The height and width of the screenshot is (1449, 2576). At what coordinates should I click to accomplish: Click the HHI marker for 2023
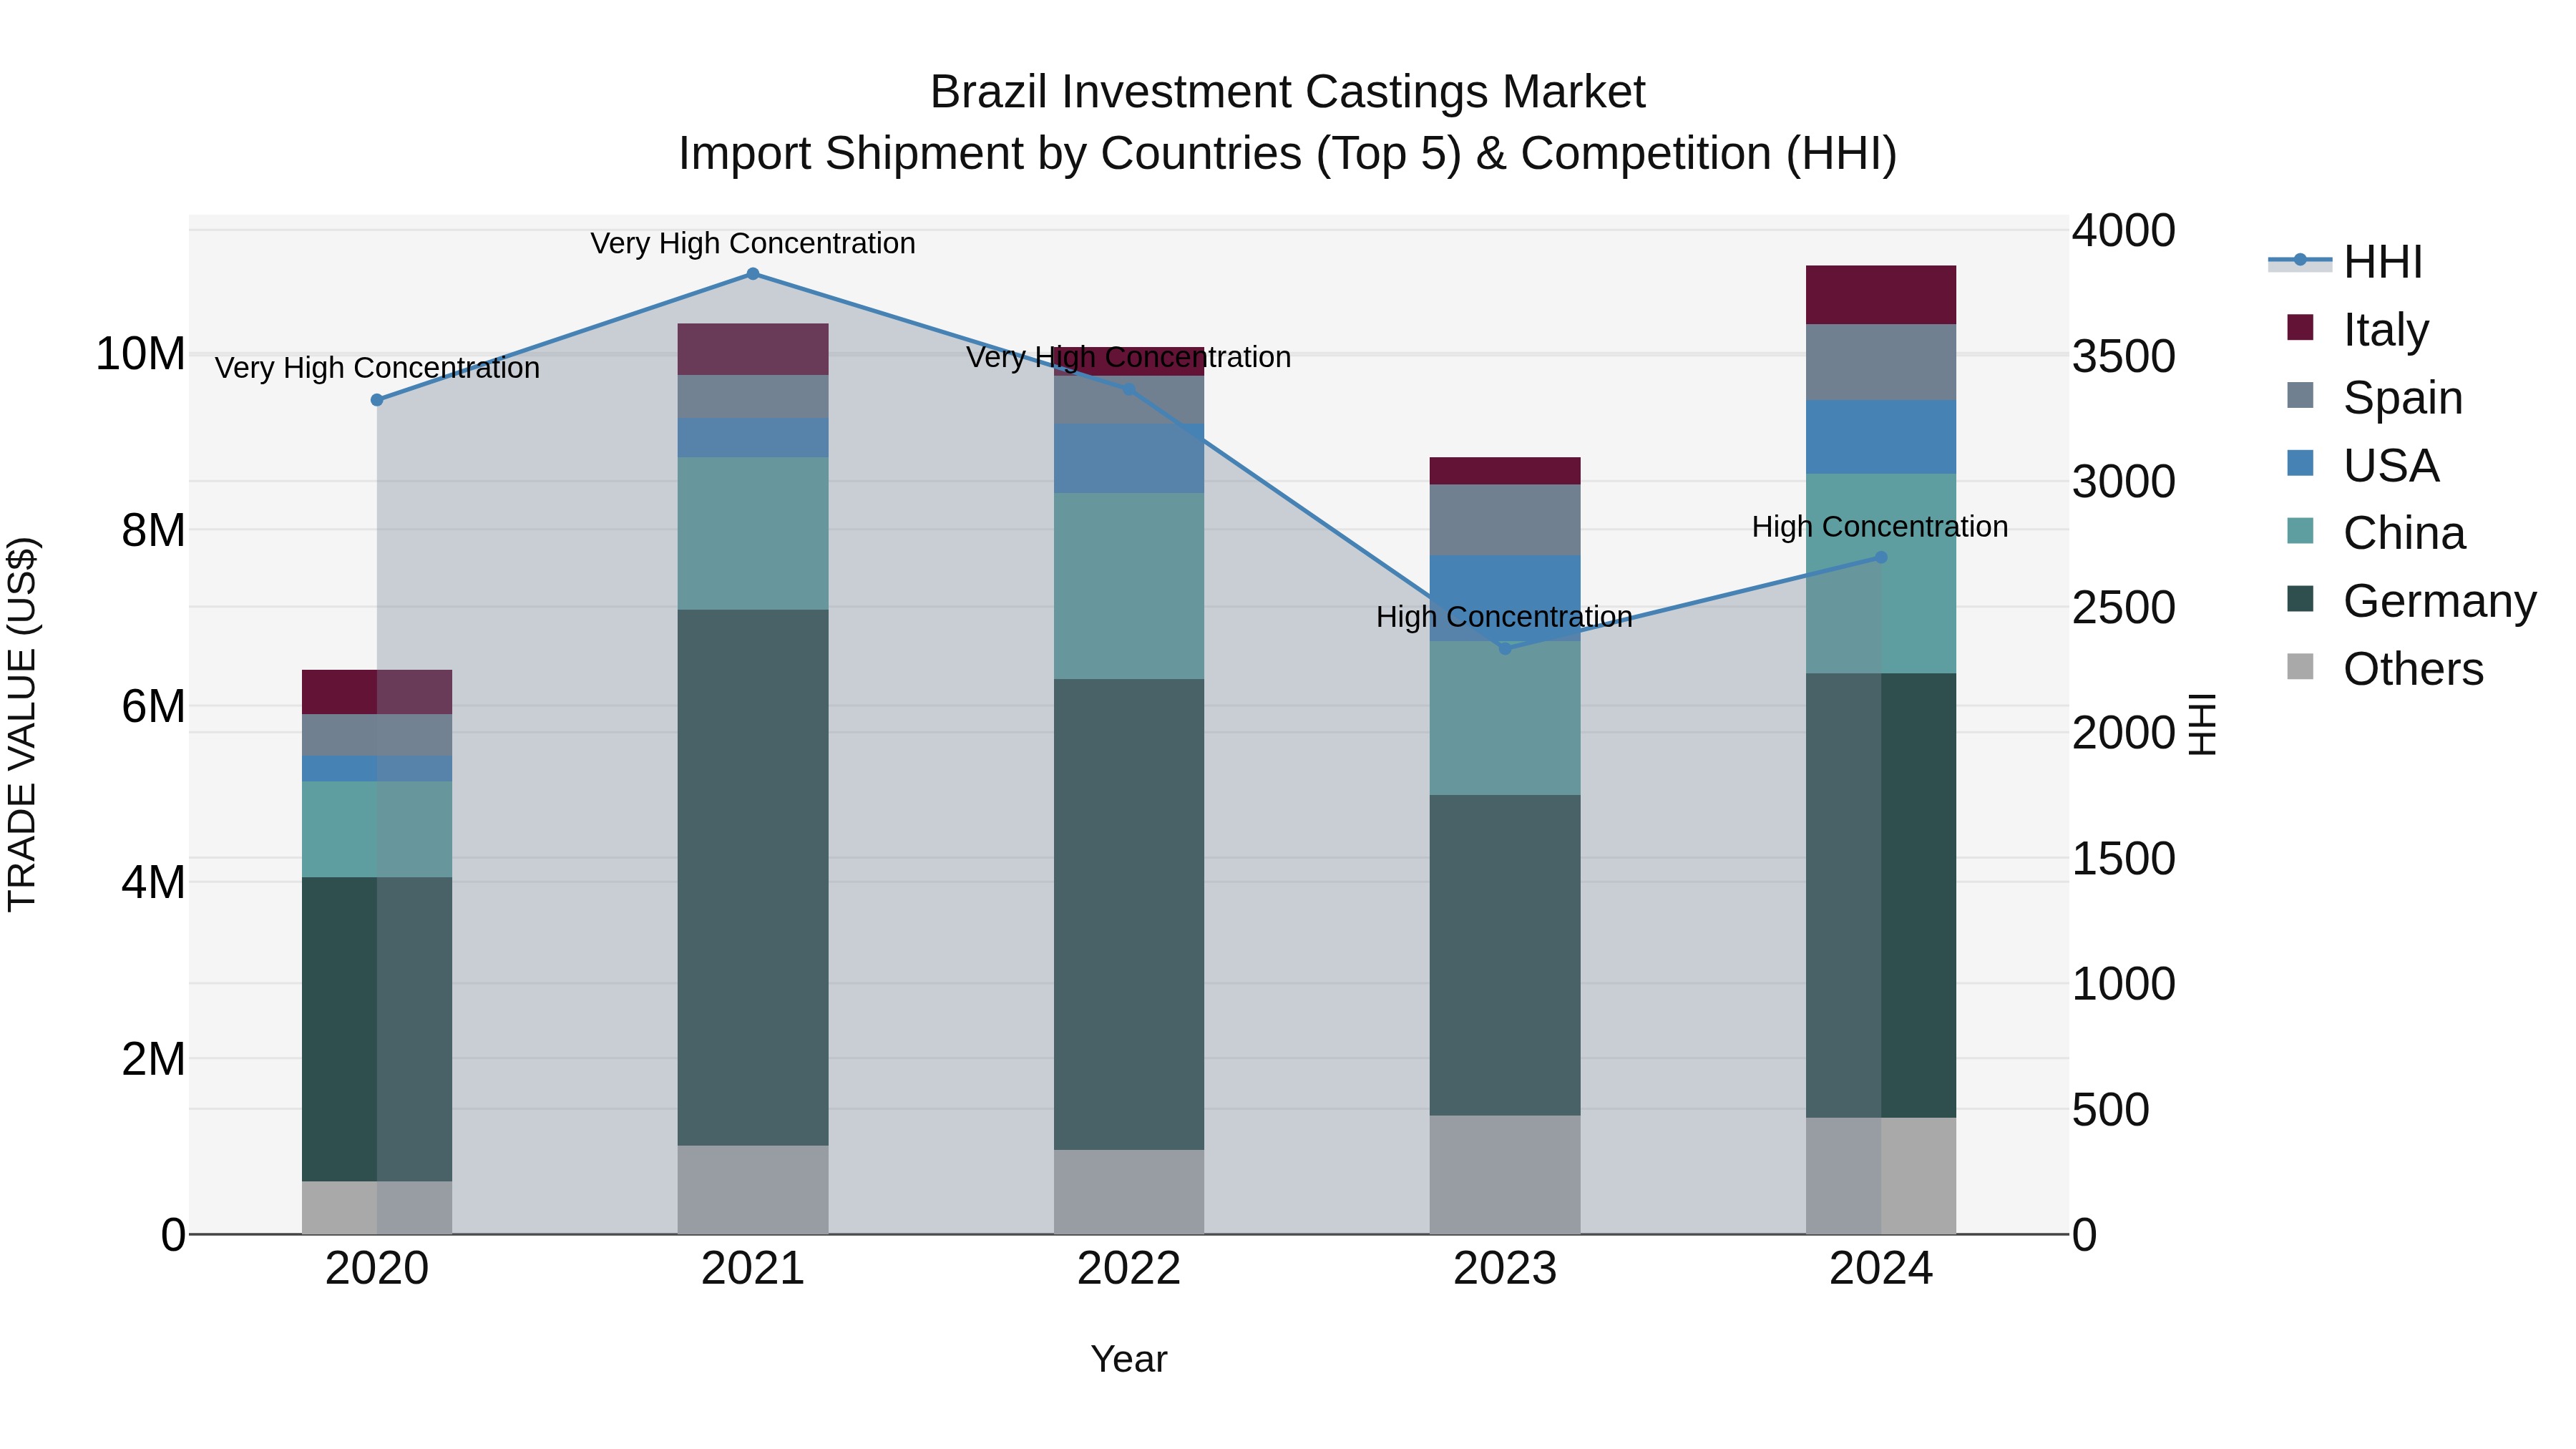(x=1505, y=648)
